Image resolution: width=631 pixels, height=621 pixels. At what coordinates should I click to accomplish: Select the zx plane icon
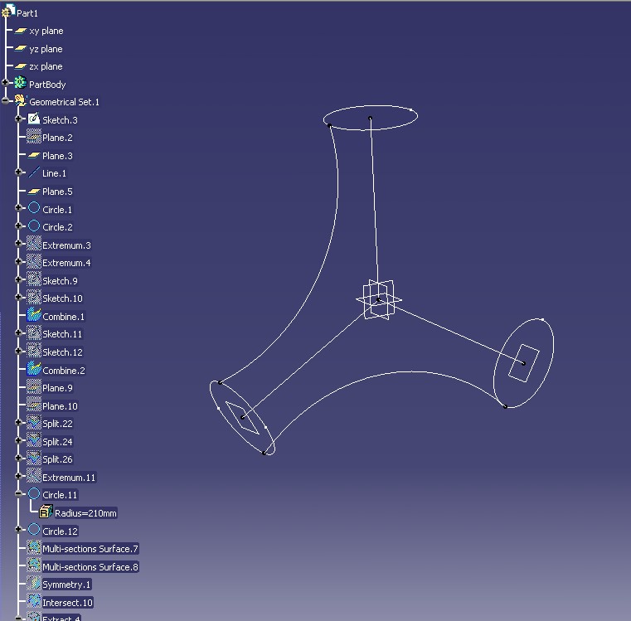tap(21, 66)
